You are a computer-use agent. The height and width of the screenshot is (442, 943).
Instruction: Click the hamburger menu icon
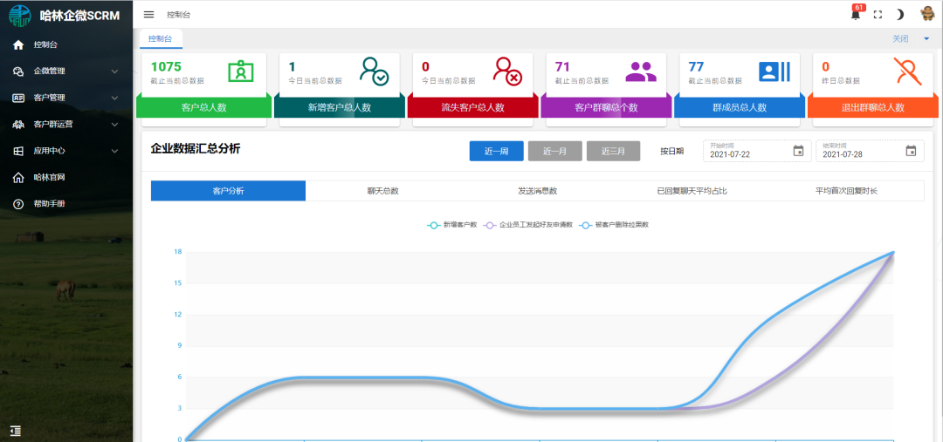(x=148, y=15)
